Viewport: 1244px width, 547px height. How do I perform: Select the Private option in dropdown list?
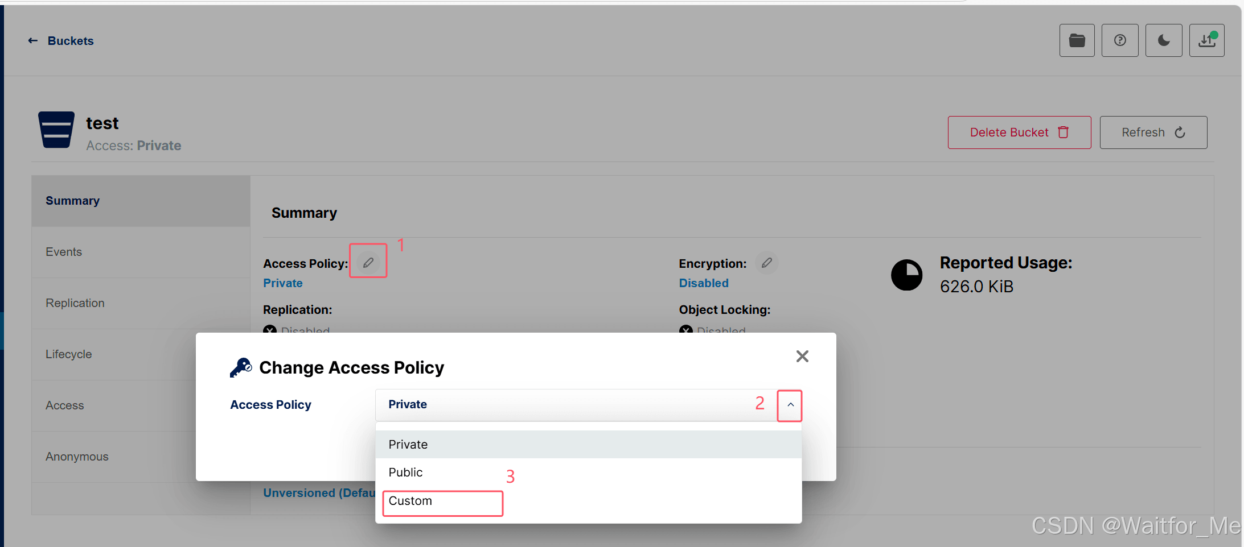click(589, 445)
